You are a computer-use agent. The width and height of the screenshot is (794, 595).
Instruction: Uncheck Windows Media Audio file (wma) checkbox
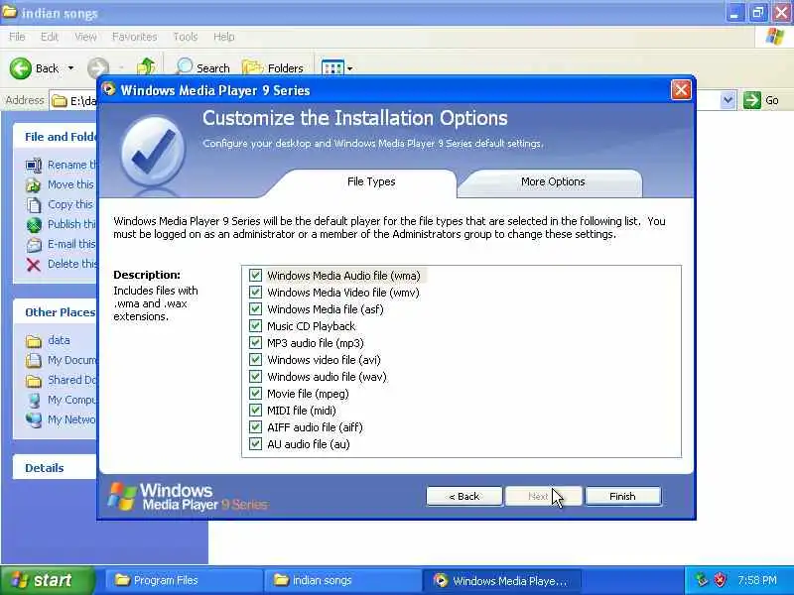[255, 276]
